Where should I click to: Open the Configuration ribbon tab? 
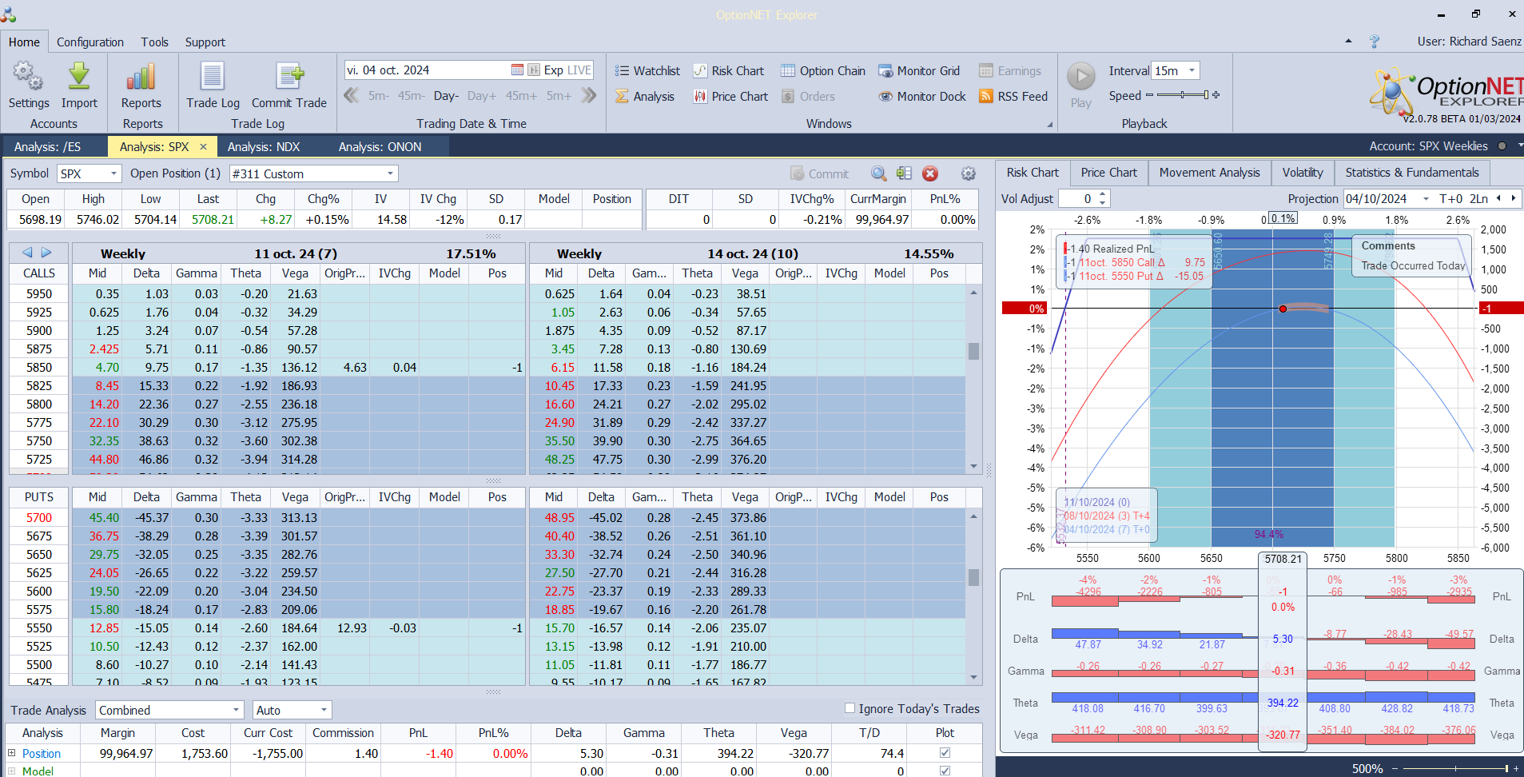click(x=90, y=42)
